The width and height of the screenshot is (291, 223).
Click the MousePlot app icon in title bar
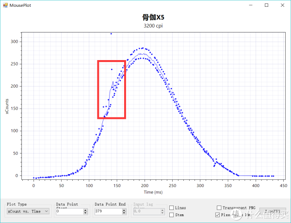(x=5, y=5)
